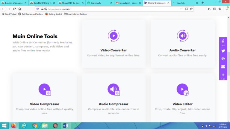Go forward to next page

tap(9, 9)
